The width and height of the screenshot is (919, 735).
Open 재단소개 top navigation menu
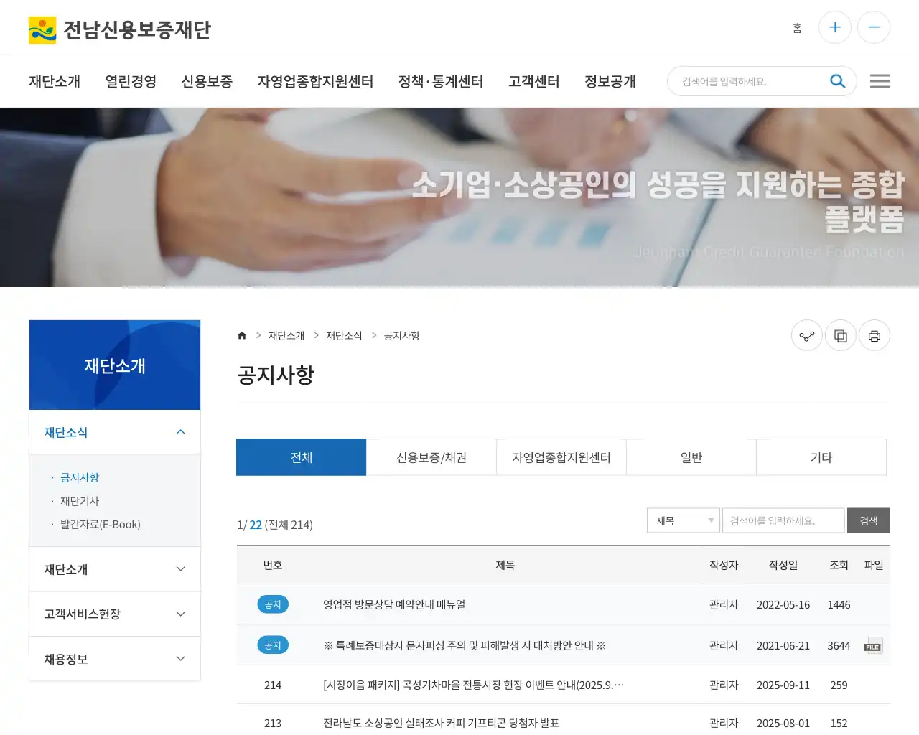coord(55,81)
